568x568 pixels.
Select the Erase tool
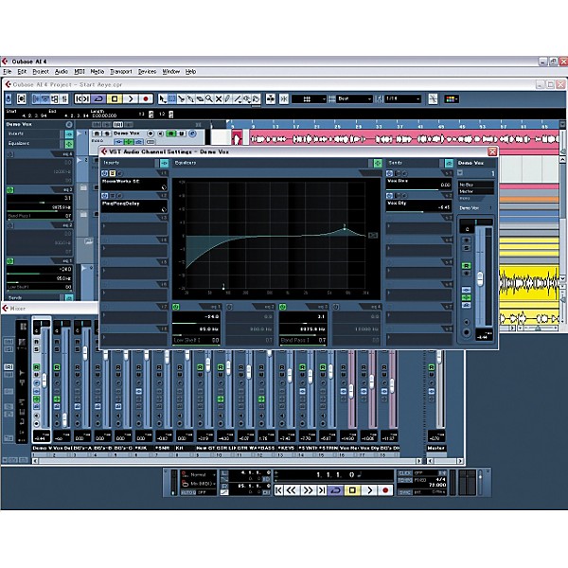200,98
